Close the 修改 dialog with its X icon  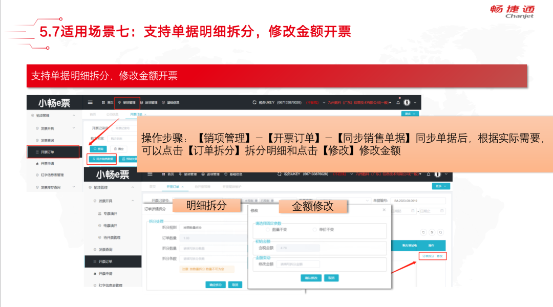384,210
